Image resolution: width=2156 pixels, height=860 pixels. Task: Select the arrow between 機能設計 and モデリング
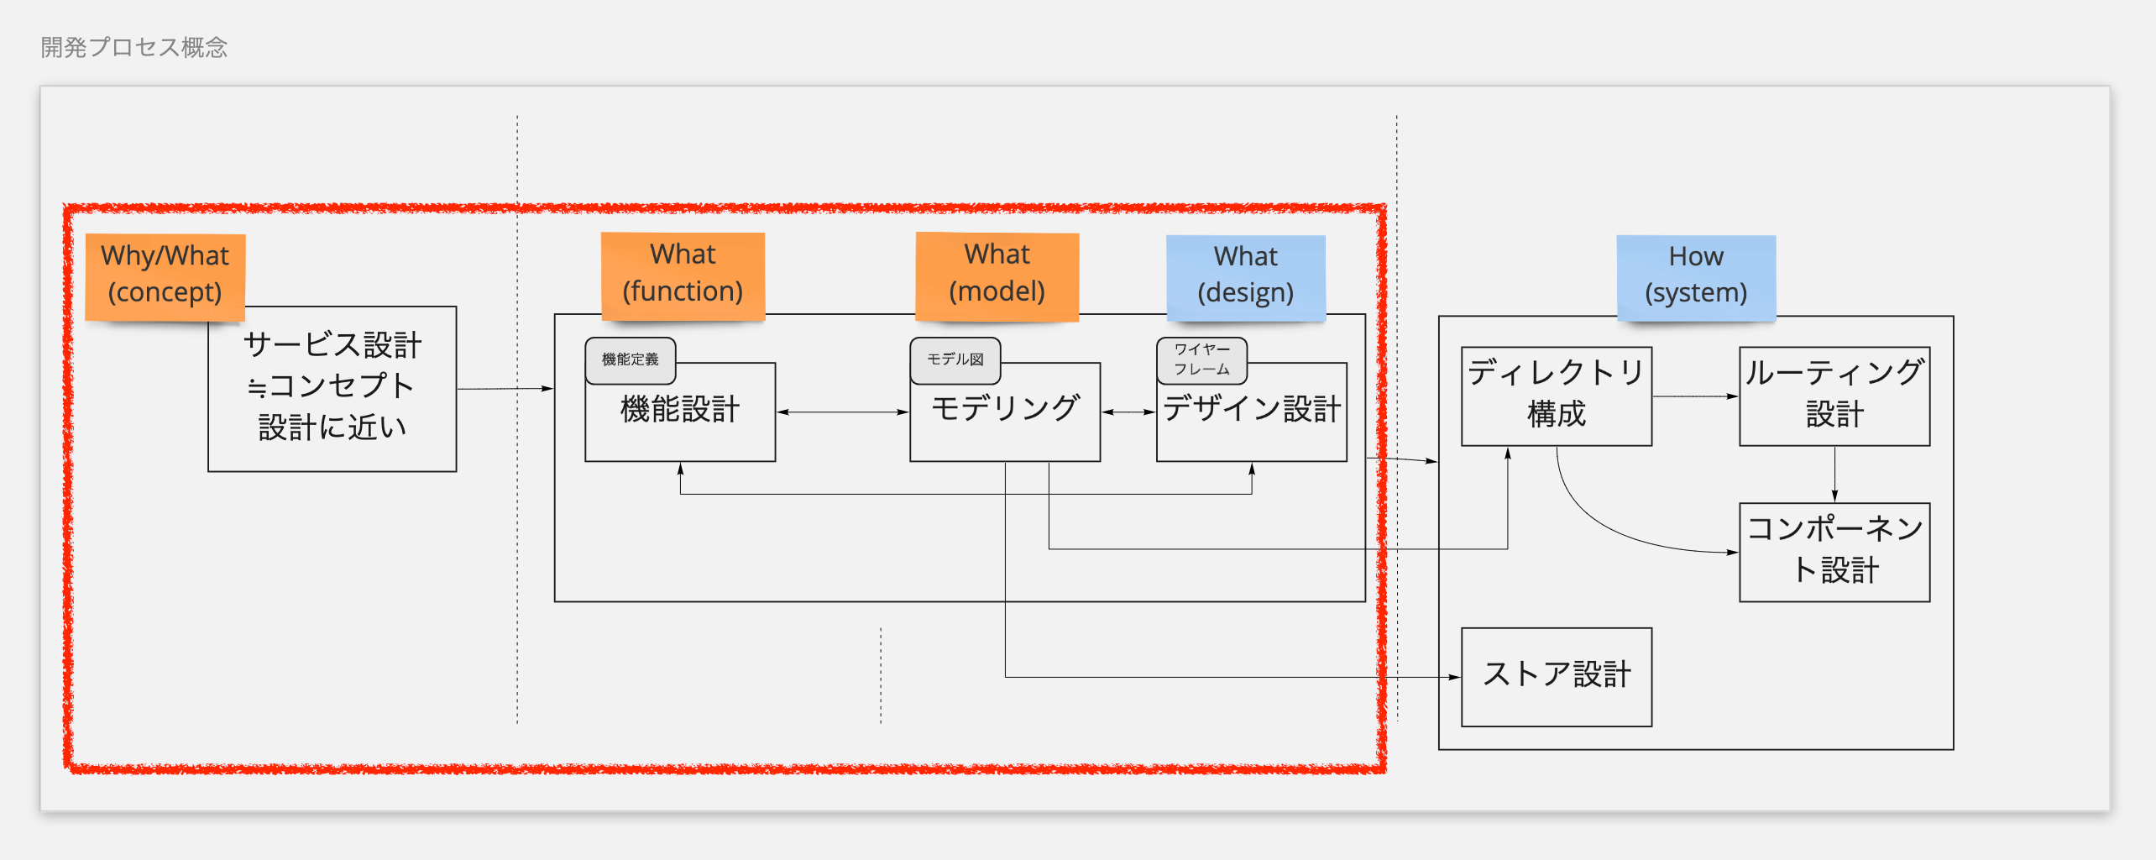pyautogui.click(x=842, y=412)
